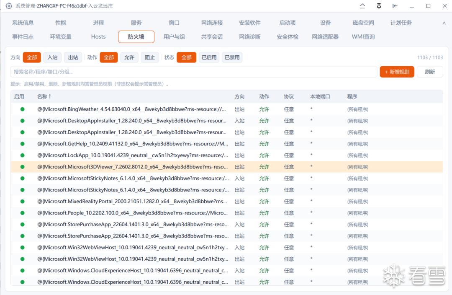The width and height of the screenshot is (452, 295).
Task: Sort by the 方向 column header
Action: tap(239, 97)
